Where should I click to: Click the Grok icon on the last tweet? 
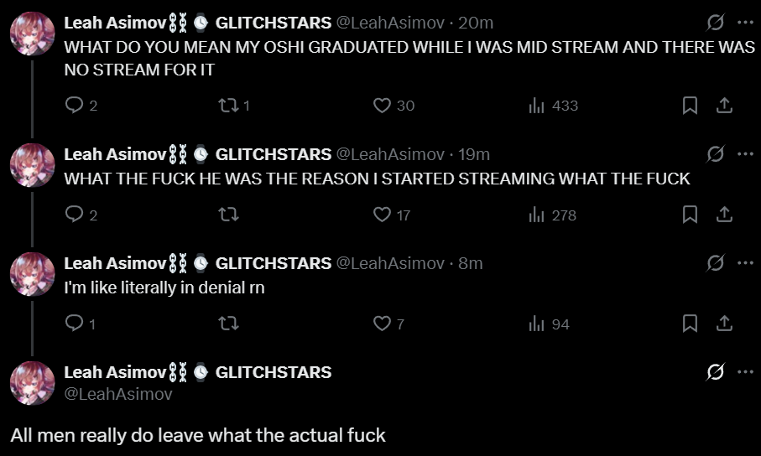click(716, 372)
